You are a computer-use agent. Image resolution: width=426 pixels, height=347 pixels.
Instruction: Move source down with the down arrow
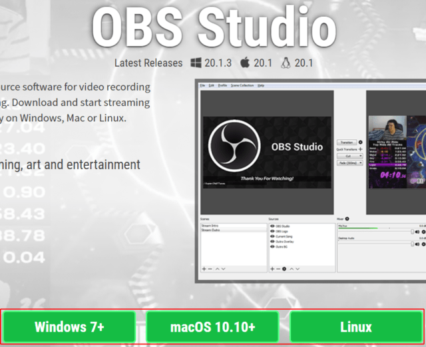298,269
